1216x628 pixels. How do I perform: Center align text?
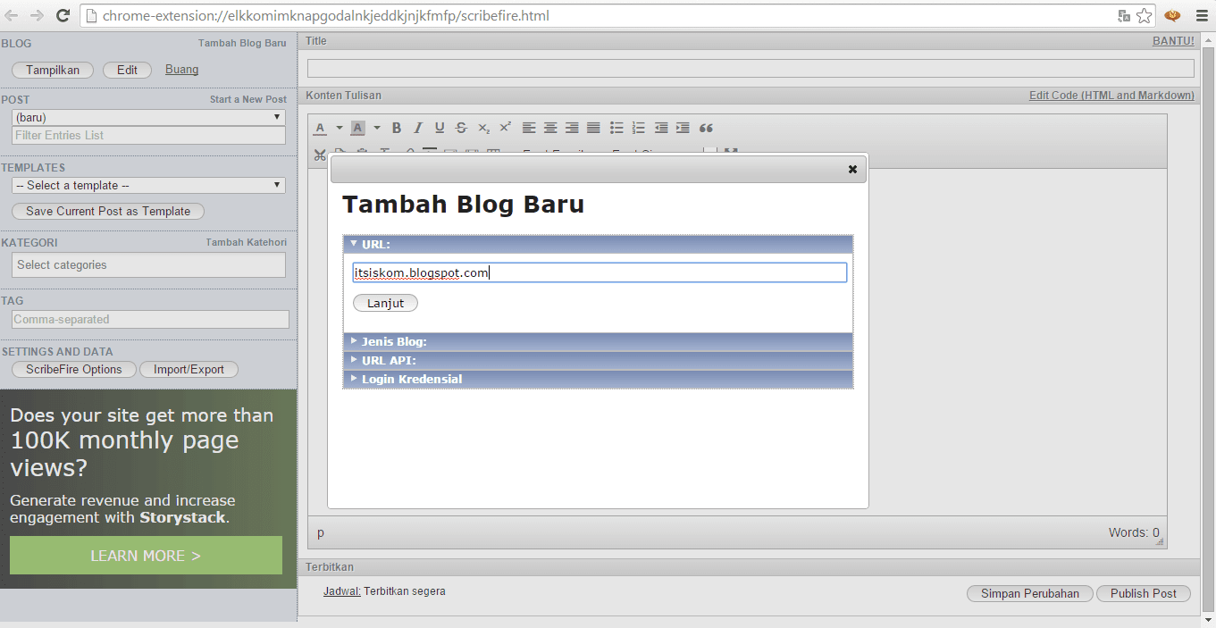coord(550,128)
